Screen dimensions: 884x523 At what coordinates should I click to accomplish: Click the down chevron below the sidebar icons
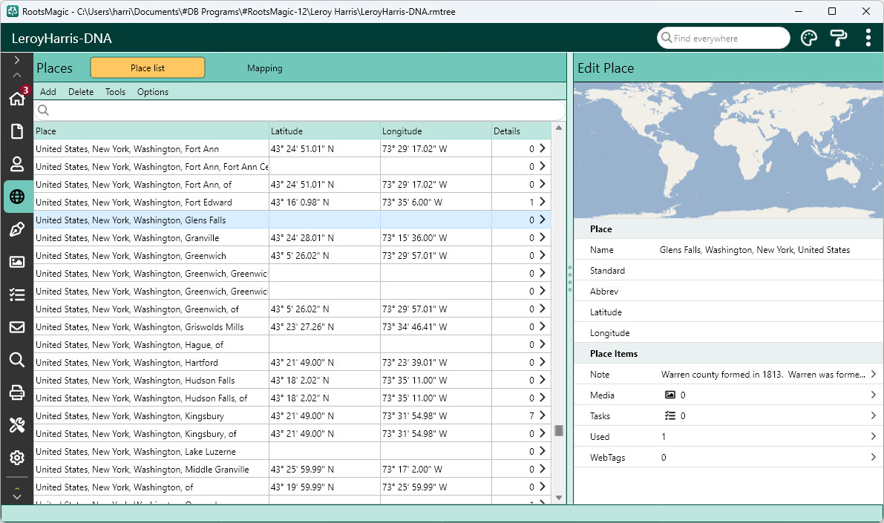click(17, 496)
